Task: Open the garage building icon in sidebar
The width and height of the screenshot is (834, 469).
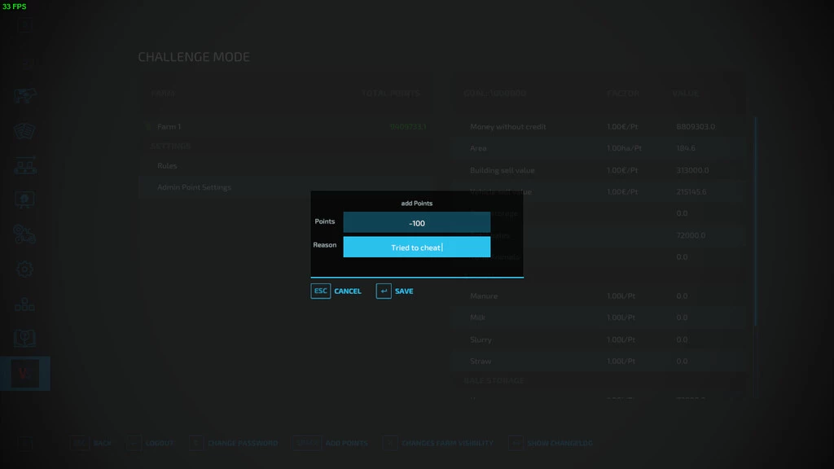Action: click(24, 165)
